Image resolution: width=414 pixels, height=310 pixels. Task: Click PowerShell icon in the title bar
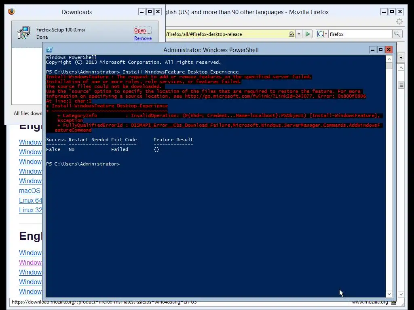49,50
